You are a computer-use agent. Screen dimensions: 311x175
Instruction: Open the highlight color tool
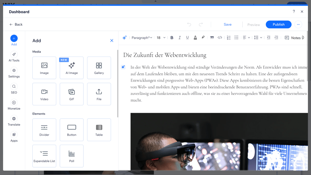203,37
